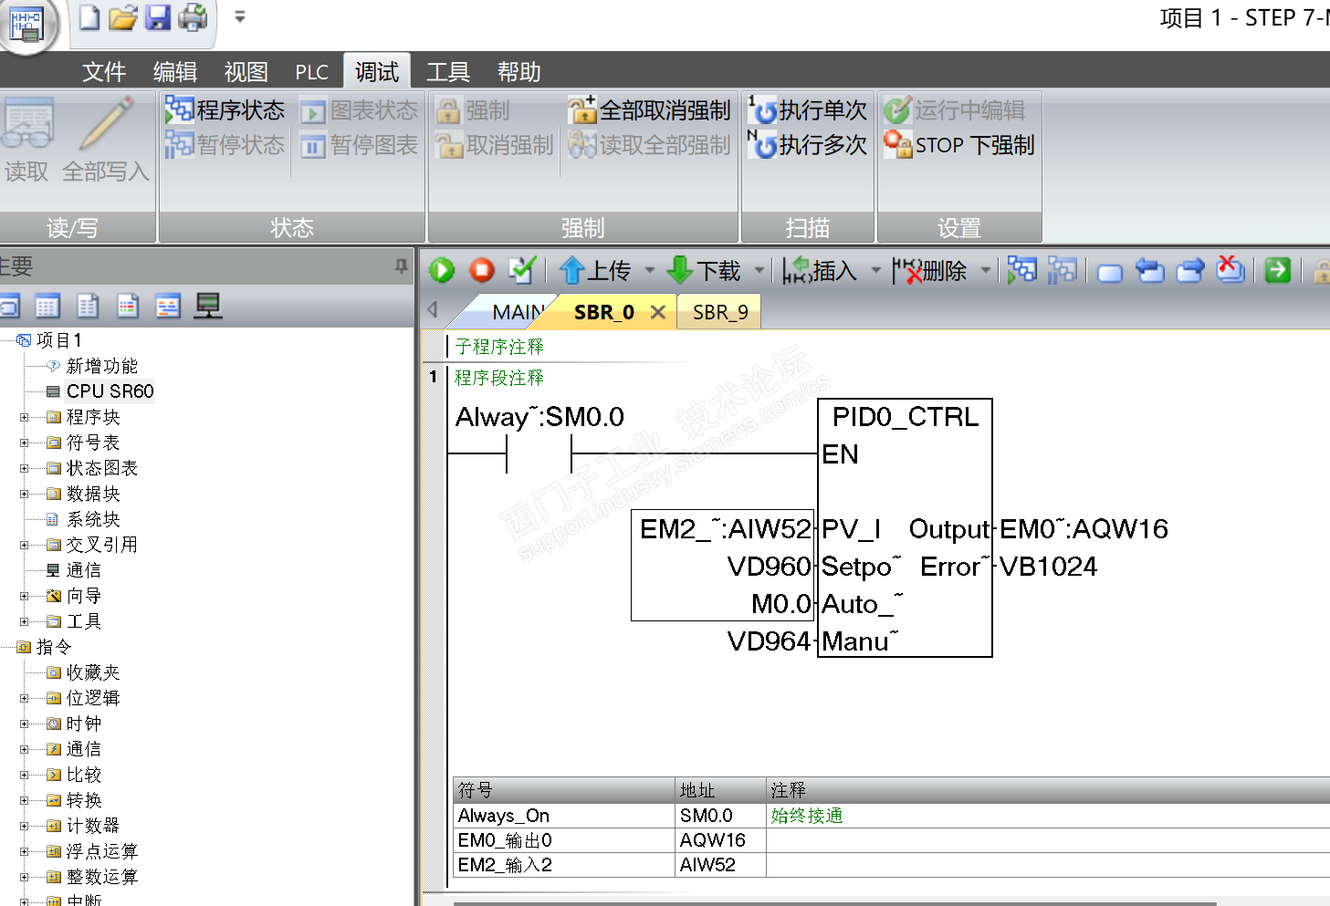1330x906 pixels.
Task: Toggle 图表状态 in the ribbon
Action: [x=359, y=110]
